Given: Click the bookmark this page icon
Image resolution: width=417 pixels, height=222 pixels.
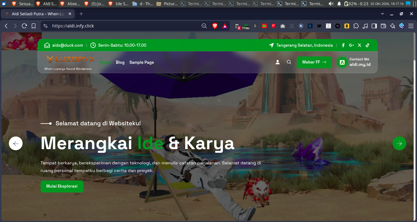Looking at the screenshot, I should [x=34, y=26].
